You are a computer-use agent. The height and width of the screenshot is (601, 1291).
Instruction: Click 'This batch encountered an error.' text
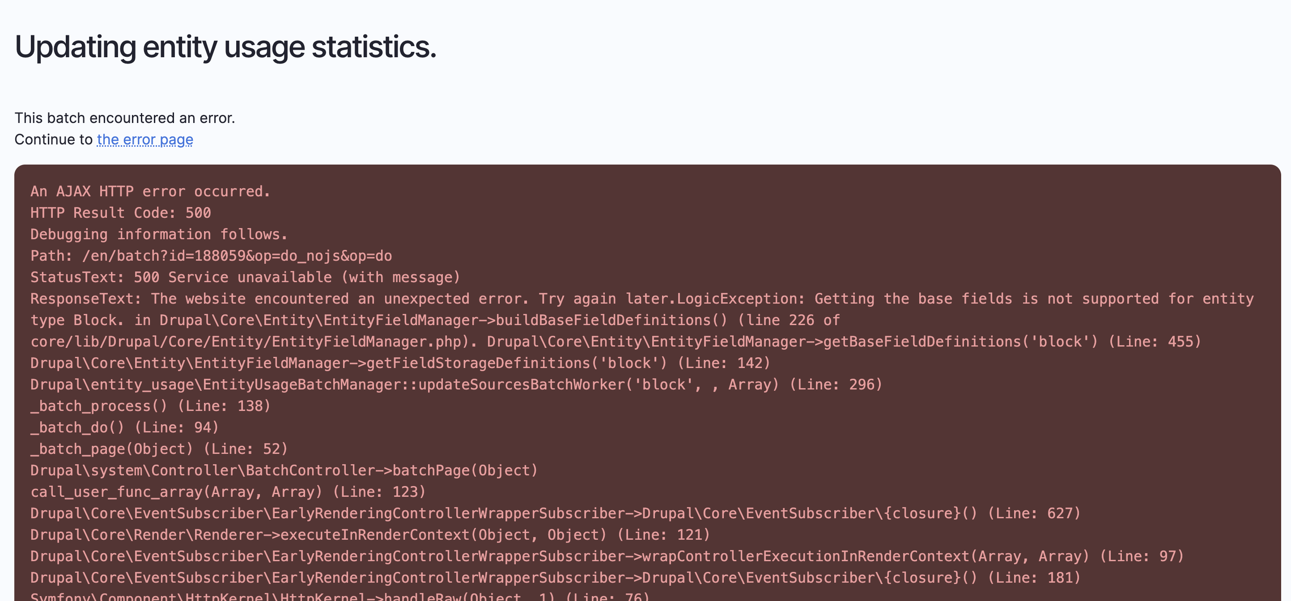coord(124,118)
